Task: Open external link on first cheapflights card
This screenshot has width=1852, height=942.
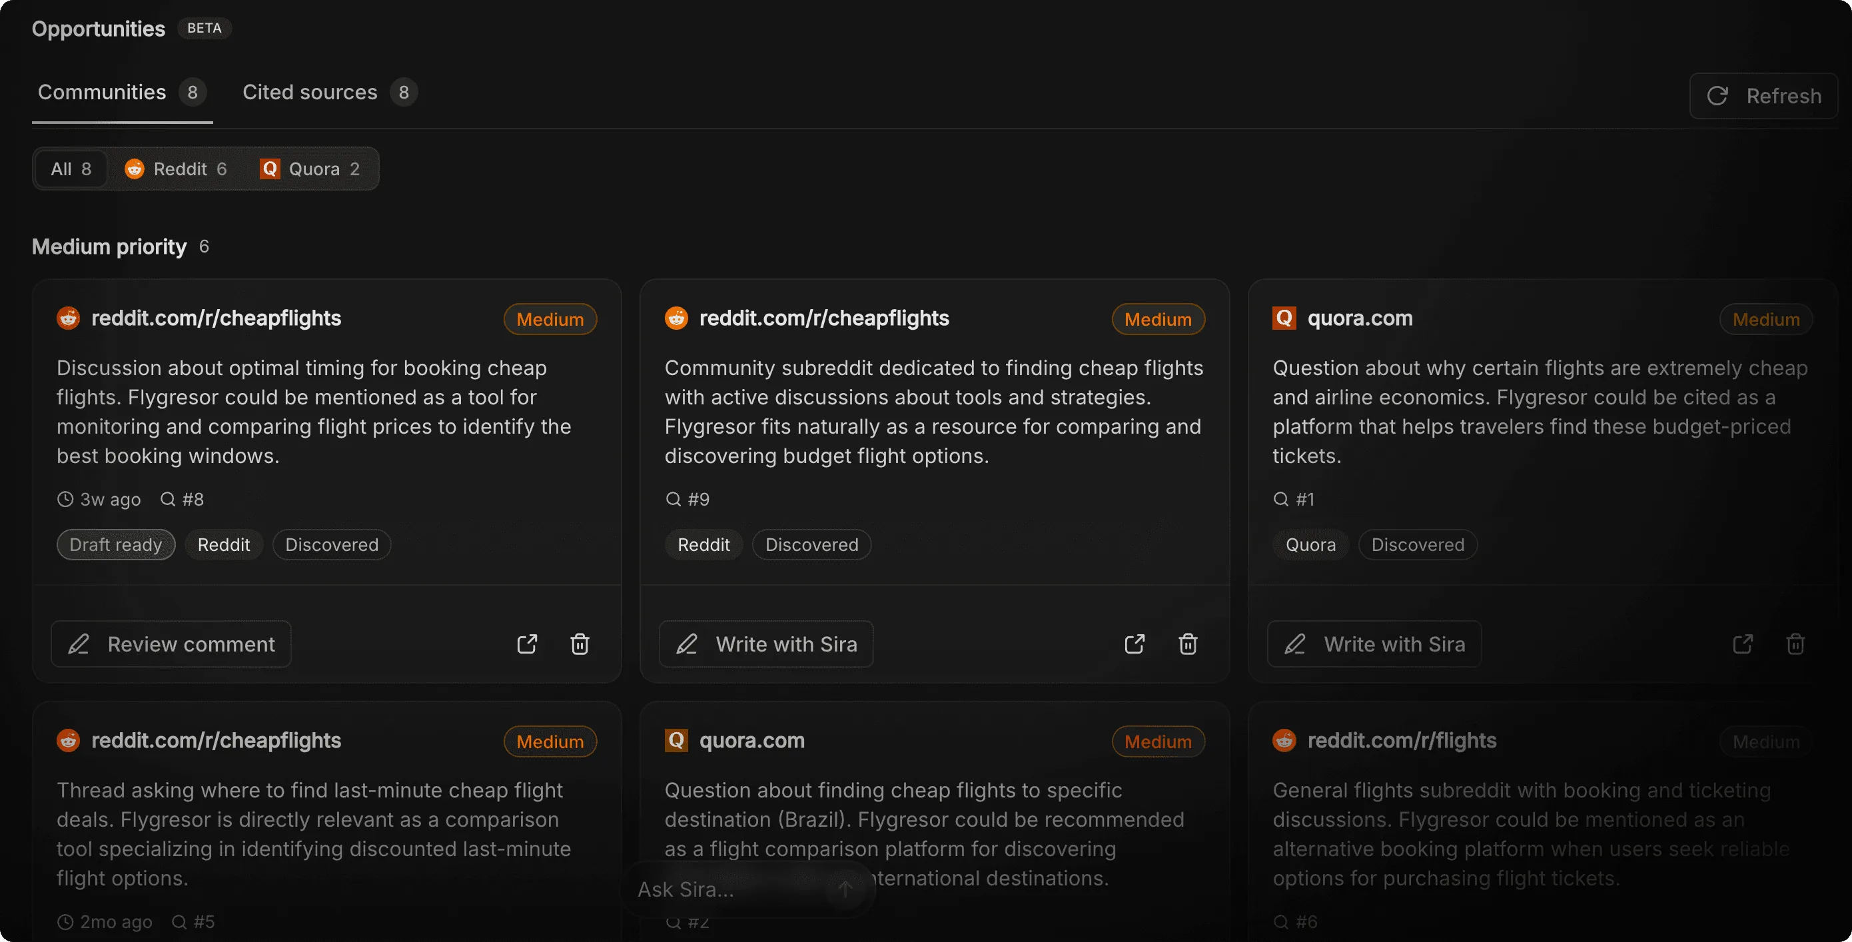Action: (x=527, y=644)
